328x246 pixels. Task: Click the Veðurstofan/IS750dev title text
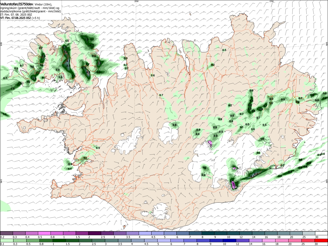coord(16,4)
